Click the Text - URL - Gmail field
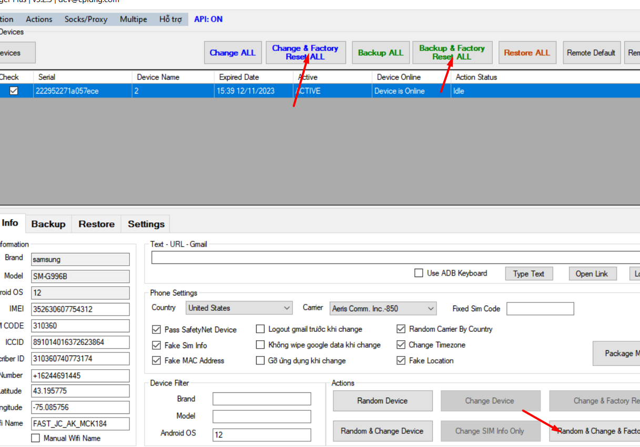 394,258
